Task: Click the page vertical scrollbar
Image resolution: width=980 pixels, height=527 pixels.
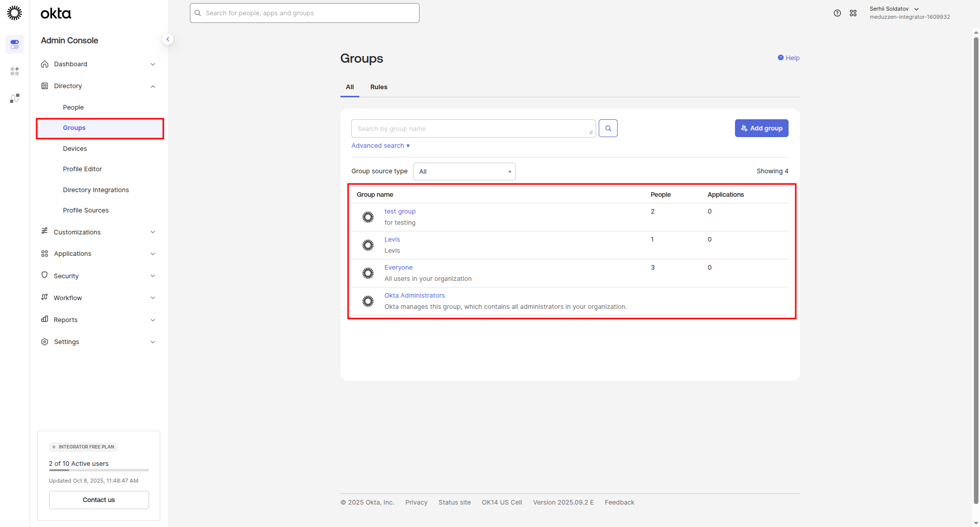Action: click(976, 270)
